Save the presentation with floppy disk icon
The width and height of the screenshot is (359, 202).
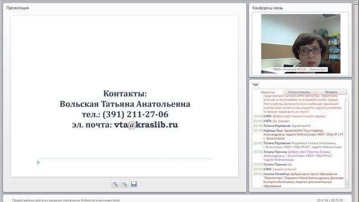[x=134, y=184]
